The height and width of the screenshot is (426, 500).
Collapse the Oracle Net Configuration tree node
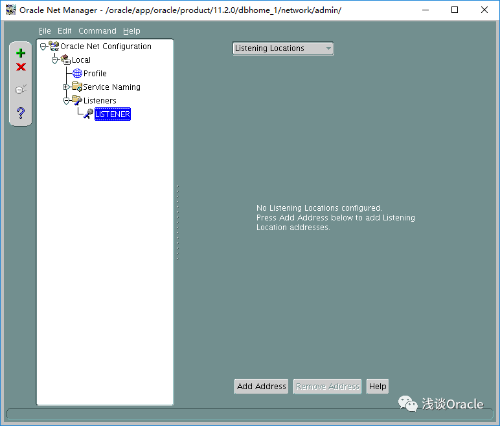click(x=43, y=47)
